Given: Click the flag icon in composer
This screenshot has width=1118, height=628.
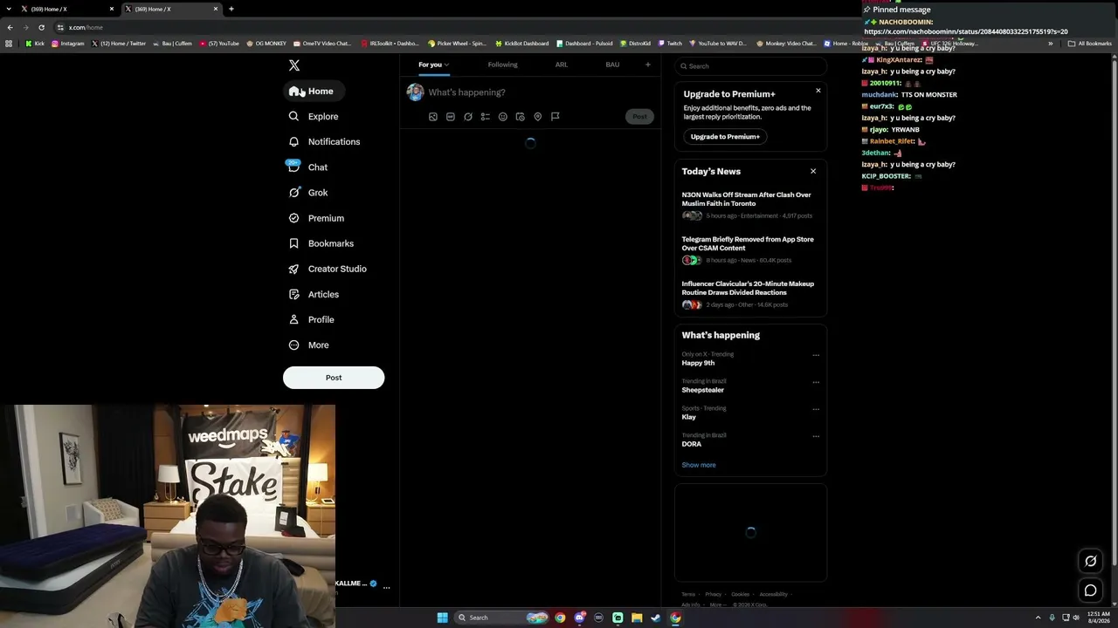Looking at the screenshot, I should (x=556, y=117).
